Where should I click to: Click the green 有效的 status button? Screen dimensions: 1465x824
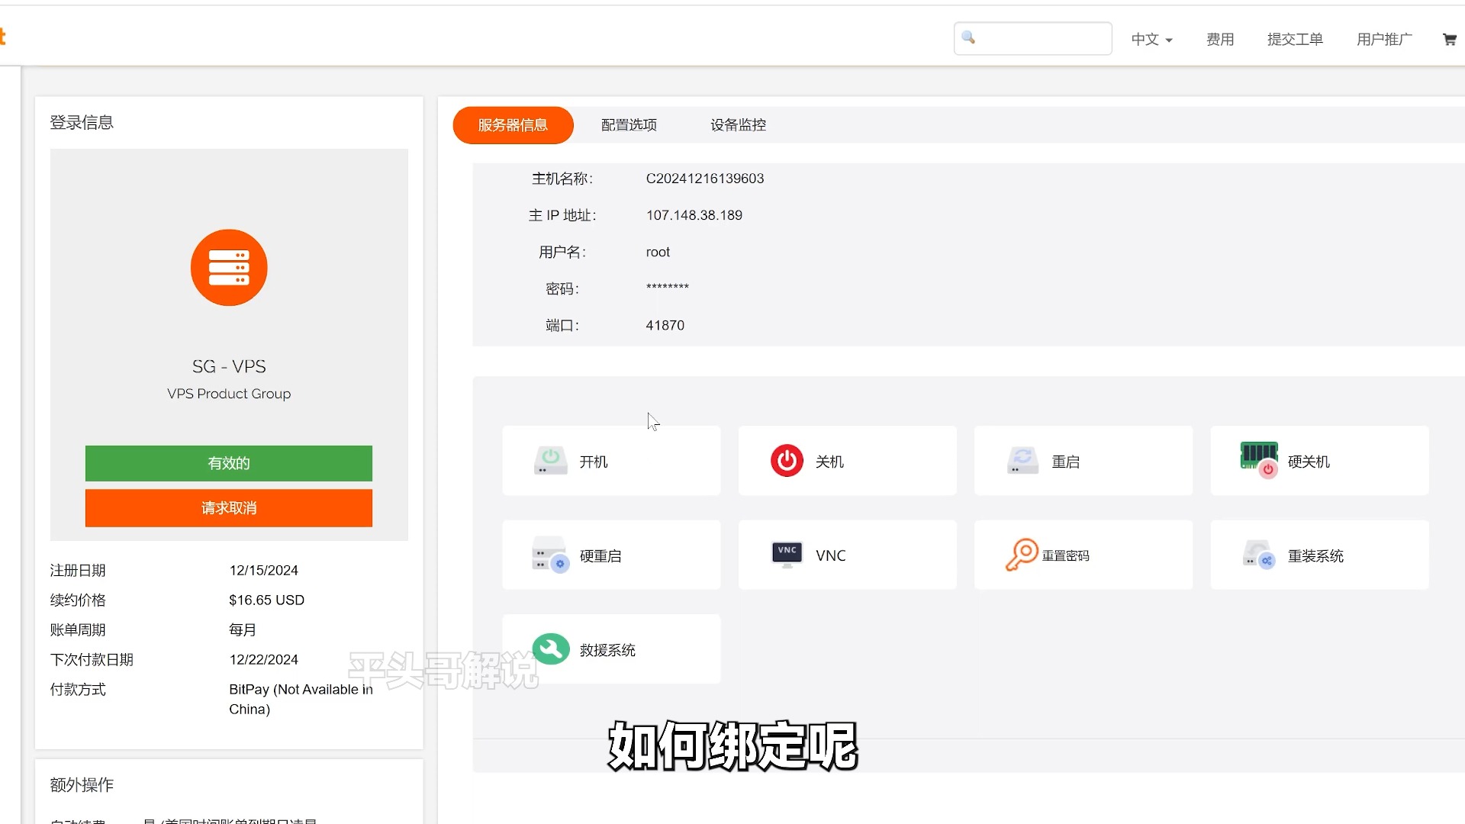tap(229, 463)
